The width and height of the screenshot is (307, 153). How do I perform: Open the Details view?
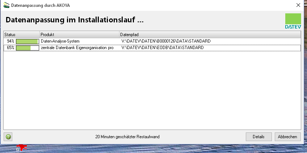(x=258, y=137)
